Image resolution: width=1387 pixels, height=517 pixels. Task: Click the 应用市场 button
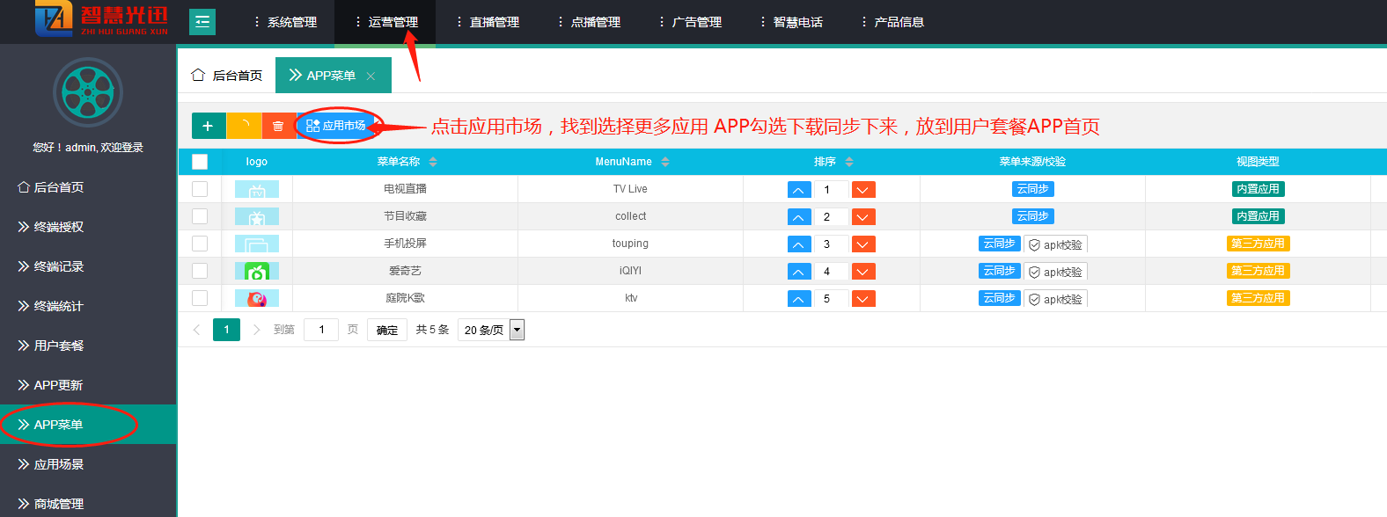(x=336, y=126)
